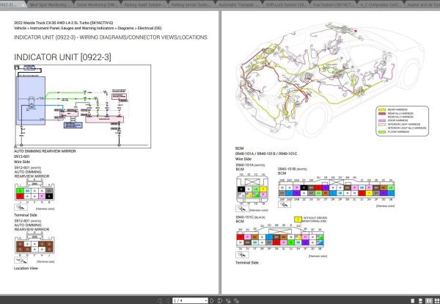This screenshot has width=440, height=304.
Task: Click the 0940-101C BCM connector pinout image
Action: [x=280, y=238]
